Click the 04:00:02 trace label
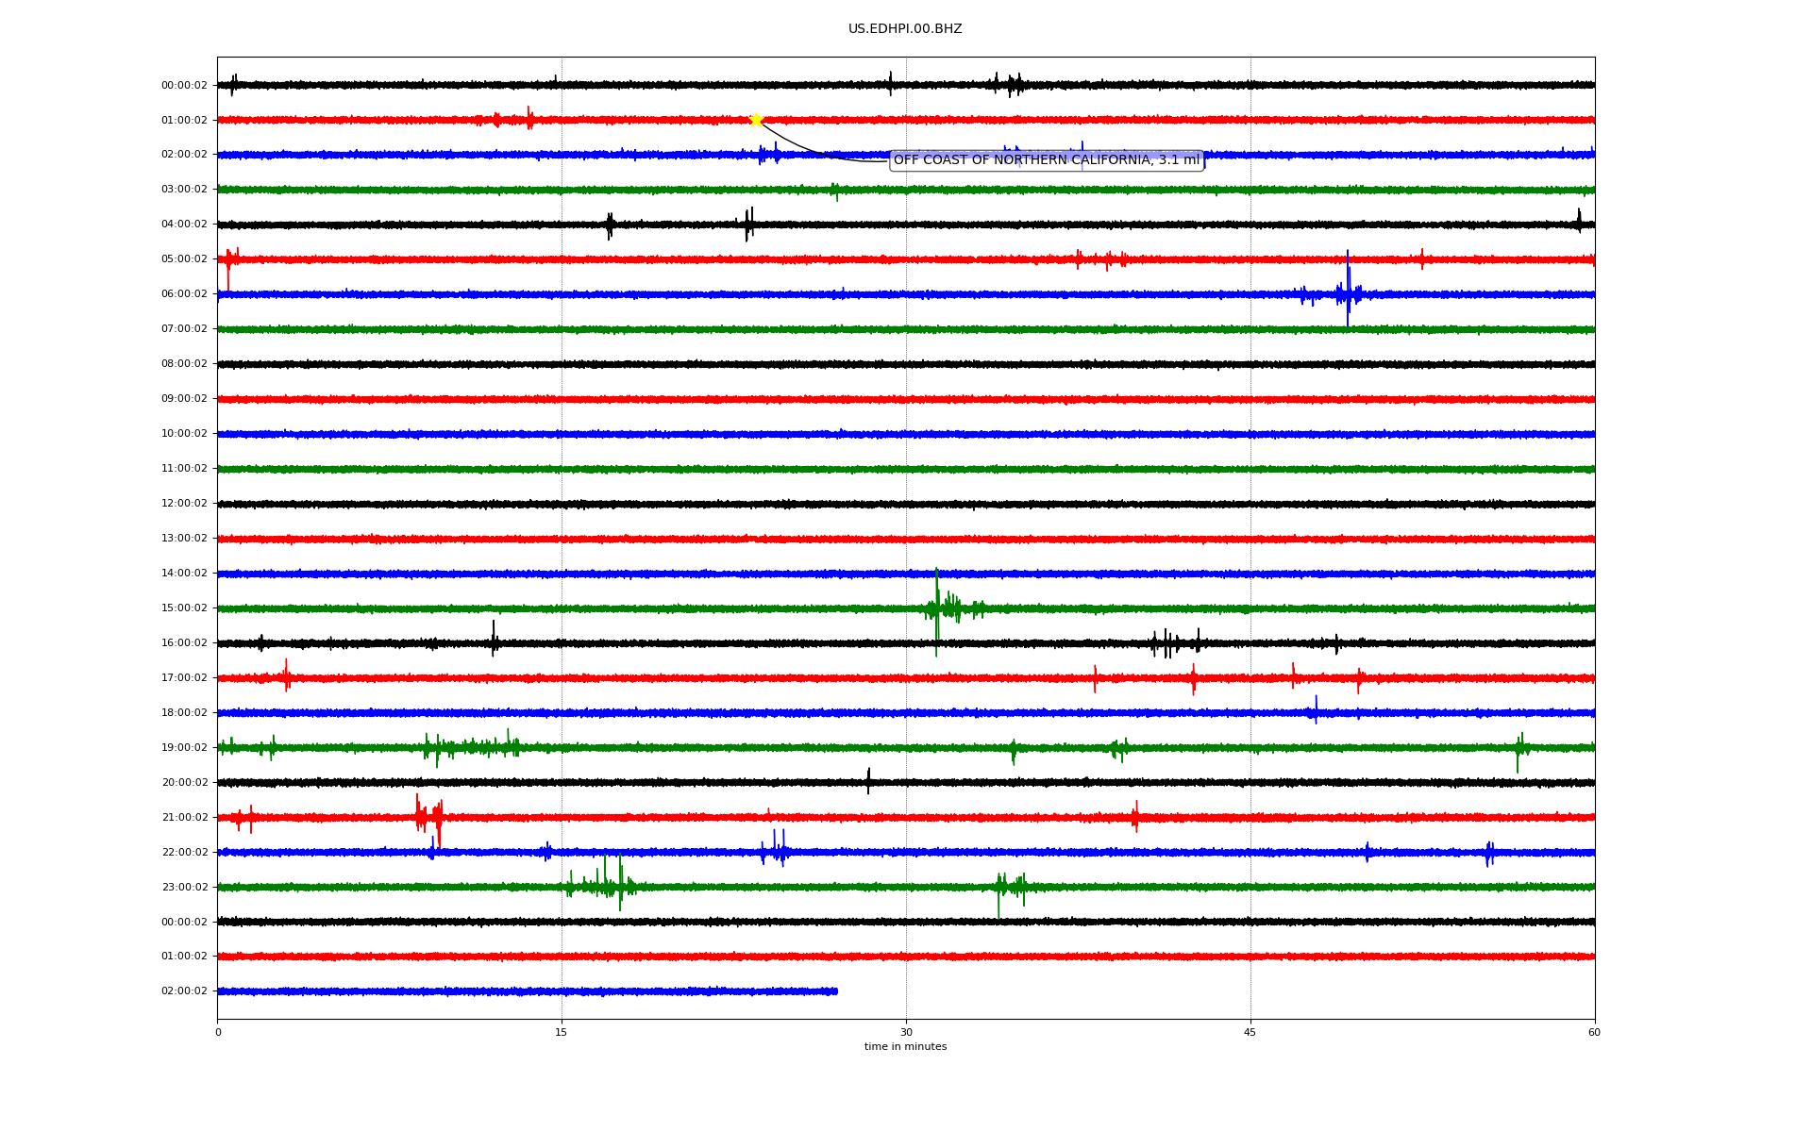Viewport: 1812px width, 1132px height. 184,225
